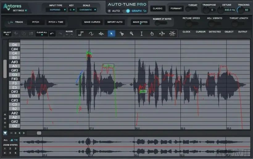Click the Copy icon in edit toolbar

(23, 33)
